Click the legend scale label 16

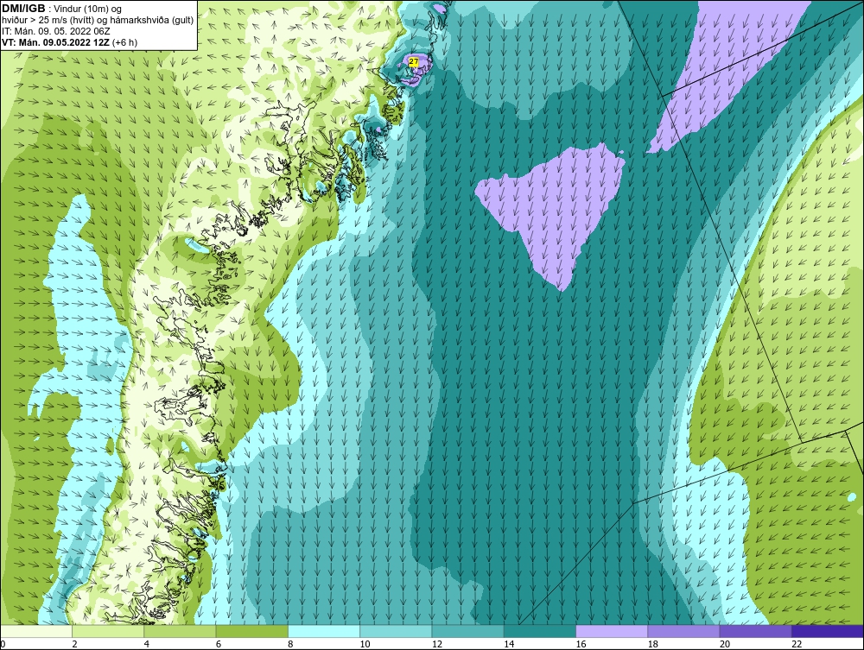[581, 645]
